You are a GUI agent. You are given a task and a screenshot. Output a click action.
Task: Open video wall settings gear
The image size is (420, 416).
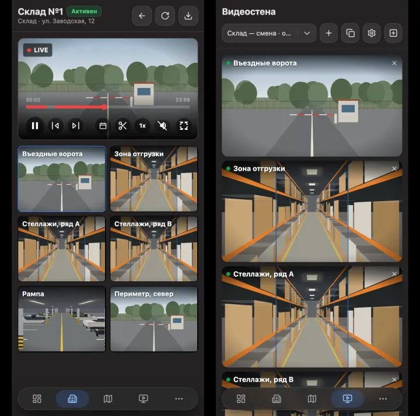[372, 33]
